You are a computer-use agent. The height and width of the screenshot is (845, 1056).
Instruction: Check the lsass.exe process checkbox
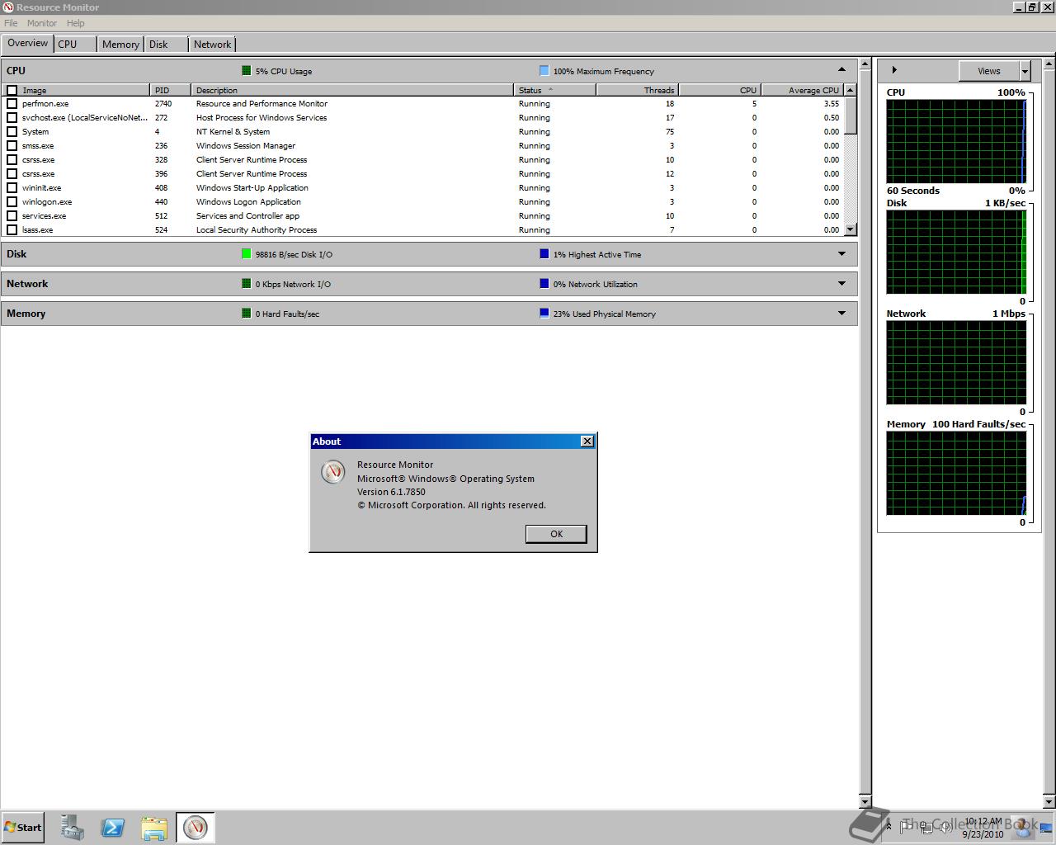12,230
